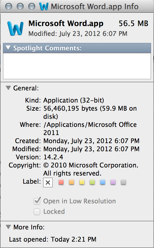
Task: Click the window's close button
Action: [x=8, y=6]
